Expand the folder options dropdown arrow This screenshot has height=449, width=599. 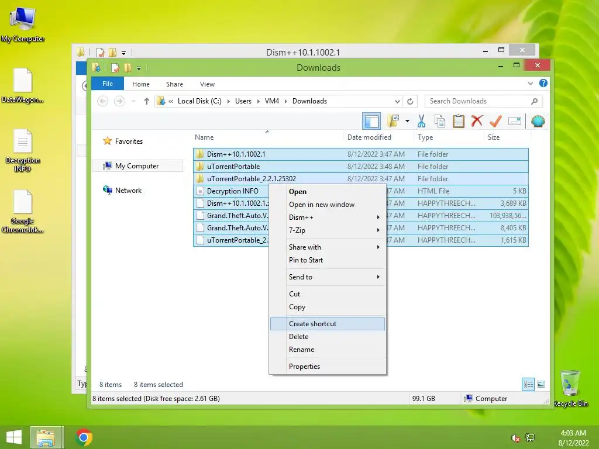[x=407, y=122]
